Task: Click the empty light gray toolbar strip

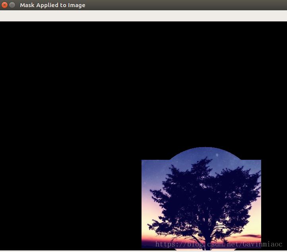Action: click(143, 16)
